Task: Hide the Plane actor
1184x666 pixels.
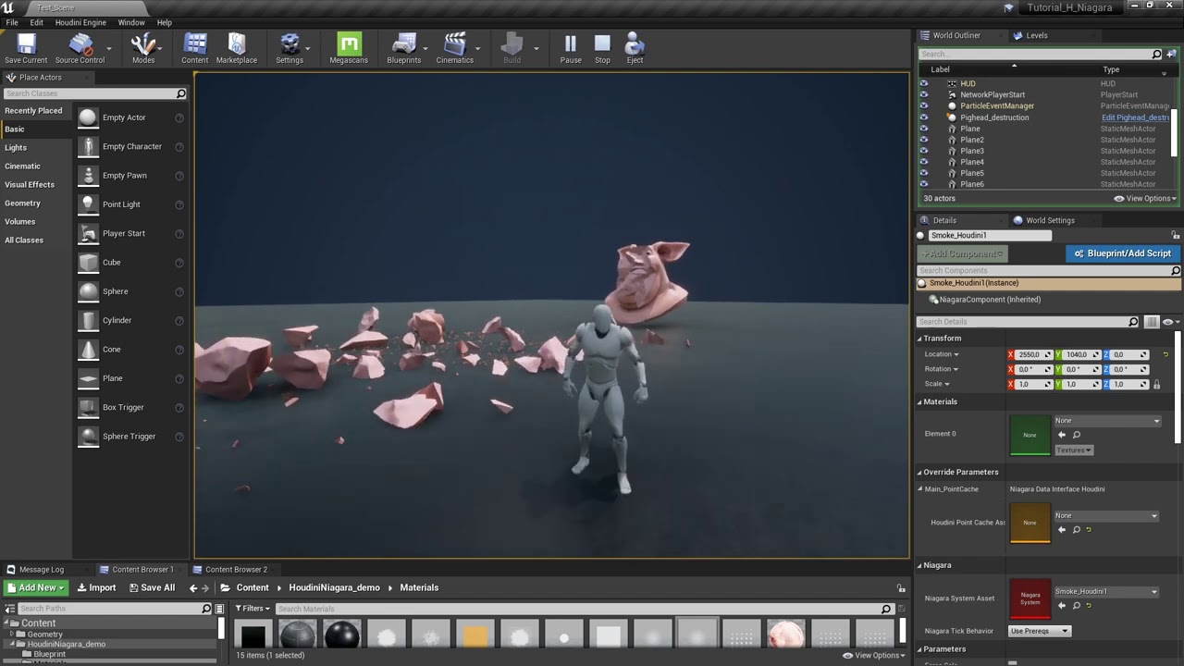Action: click(923, 129)
